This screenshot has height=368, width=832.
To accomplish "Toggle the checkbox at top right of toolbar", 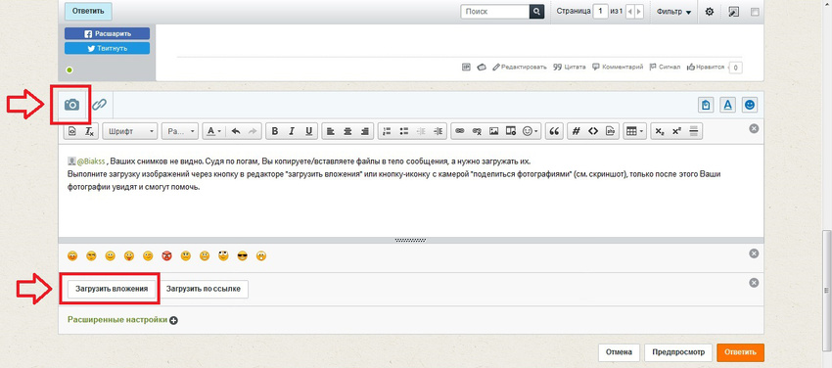I will 755,12.
